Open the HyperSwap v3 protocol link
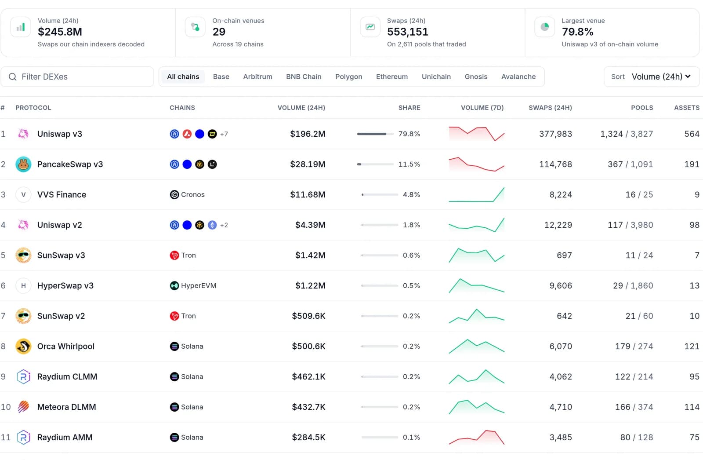 coord(65,286)
